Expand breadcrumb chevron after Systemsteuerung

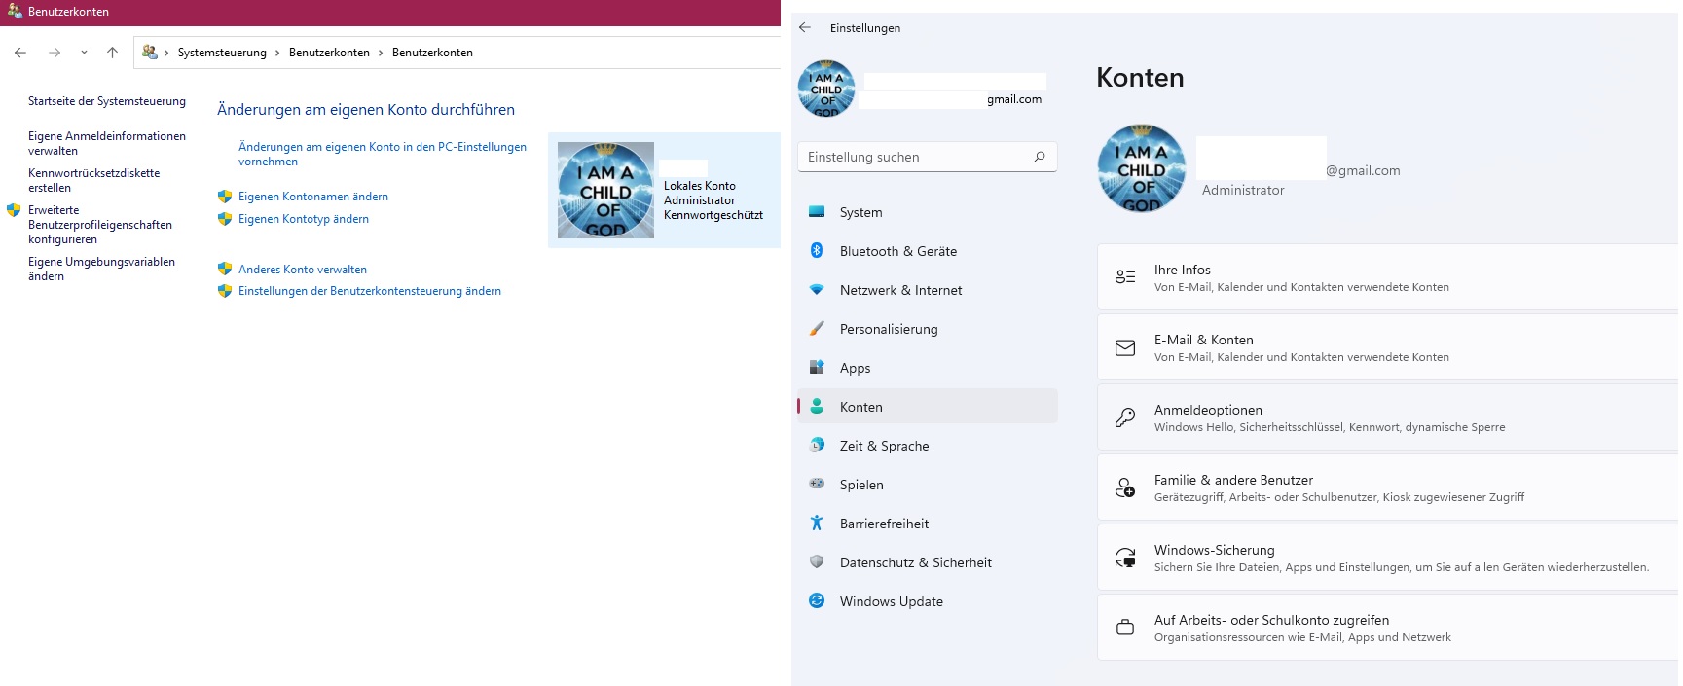[277, 53]
